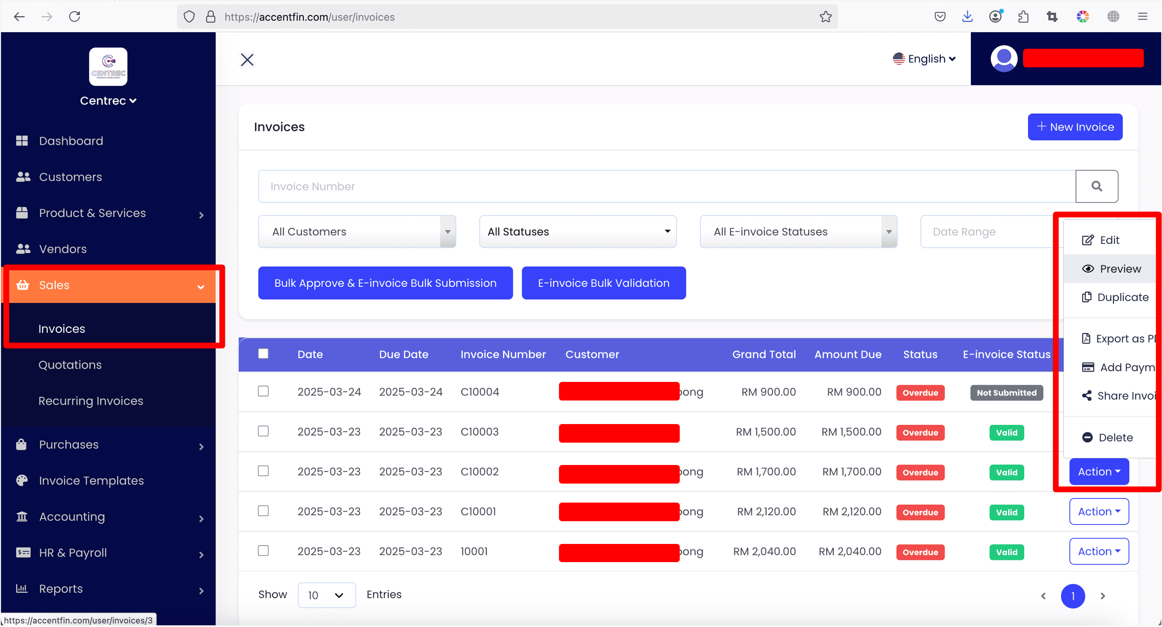This screenshot has height=627, width=1162.
Task: Click the browser downloads arrow icon
Action: point(967,17)
